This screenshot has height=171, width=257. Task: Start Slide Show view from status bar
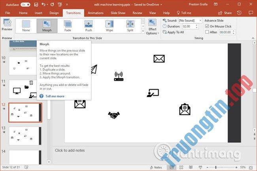tap(200, 167)
